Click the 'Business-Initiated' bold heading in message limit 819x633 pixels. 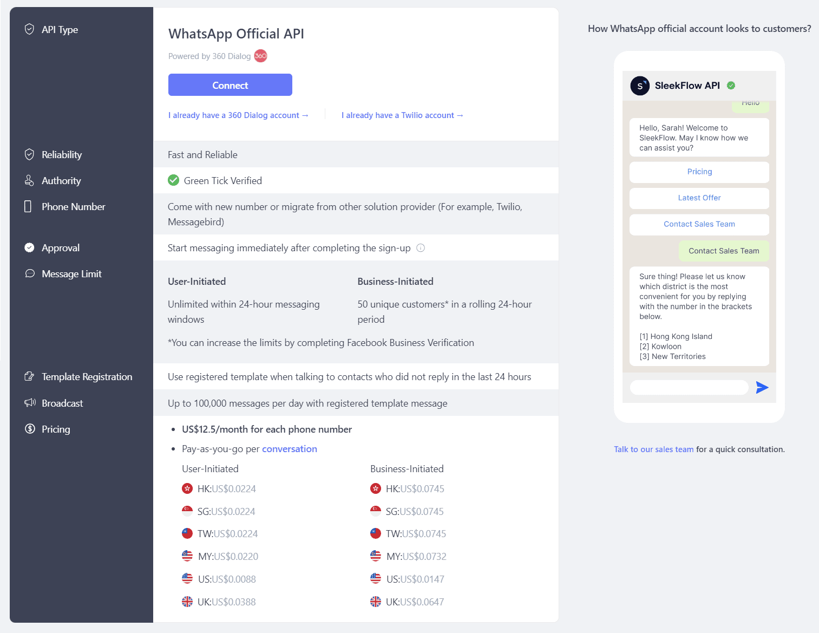click(x=395, y=281)
